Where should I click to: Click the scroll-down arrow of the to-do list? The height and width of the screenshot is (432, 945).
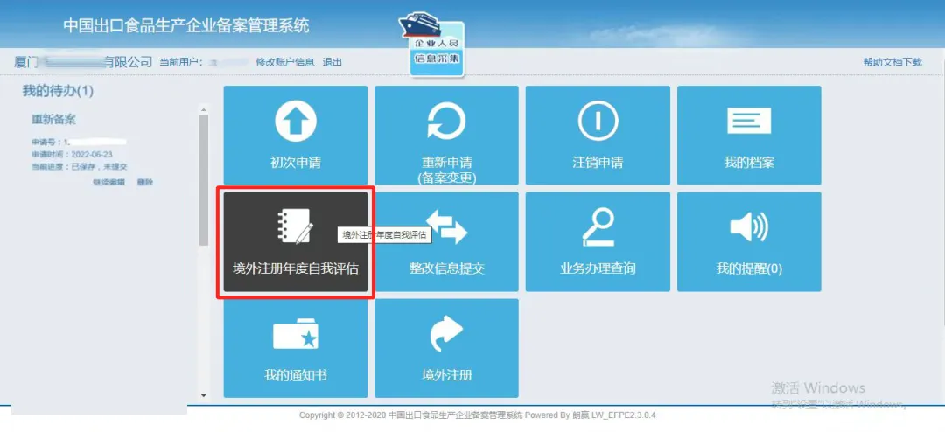tap(203, 395)
